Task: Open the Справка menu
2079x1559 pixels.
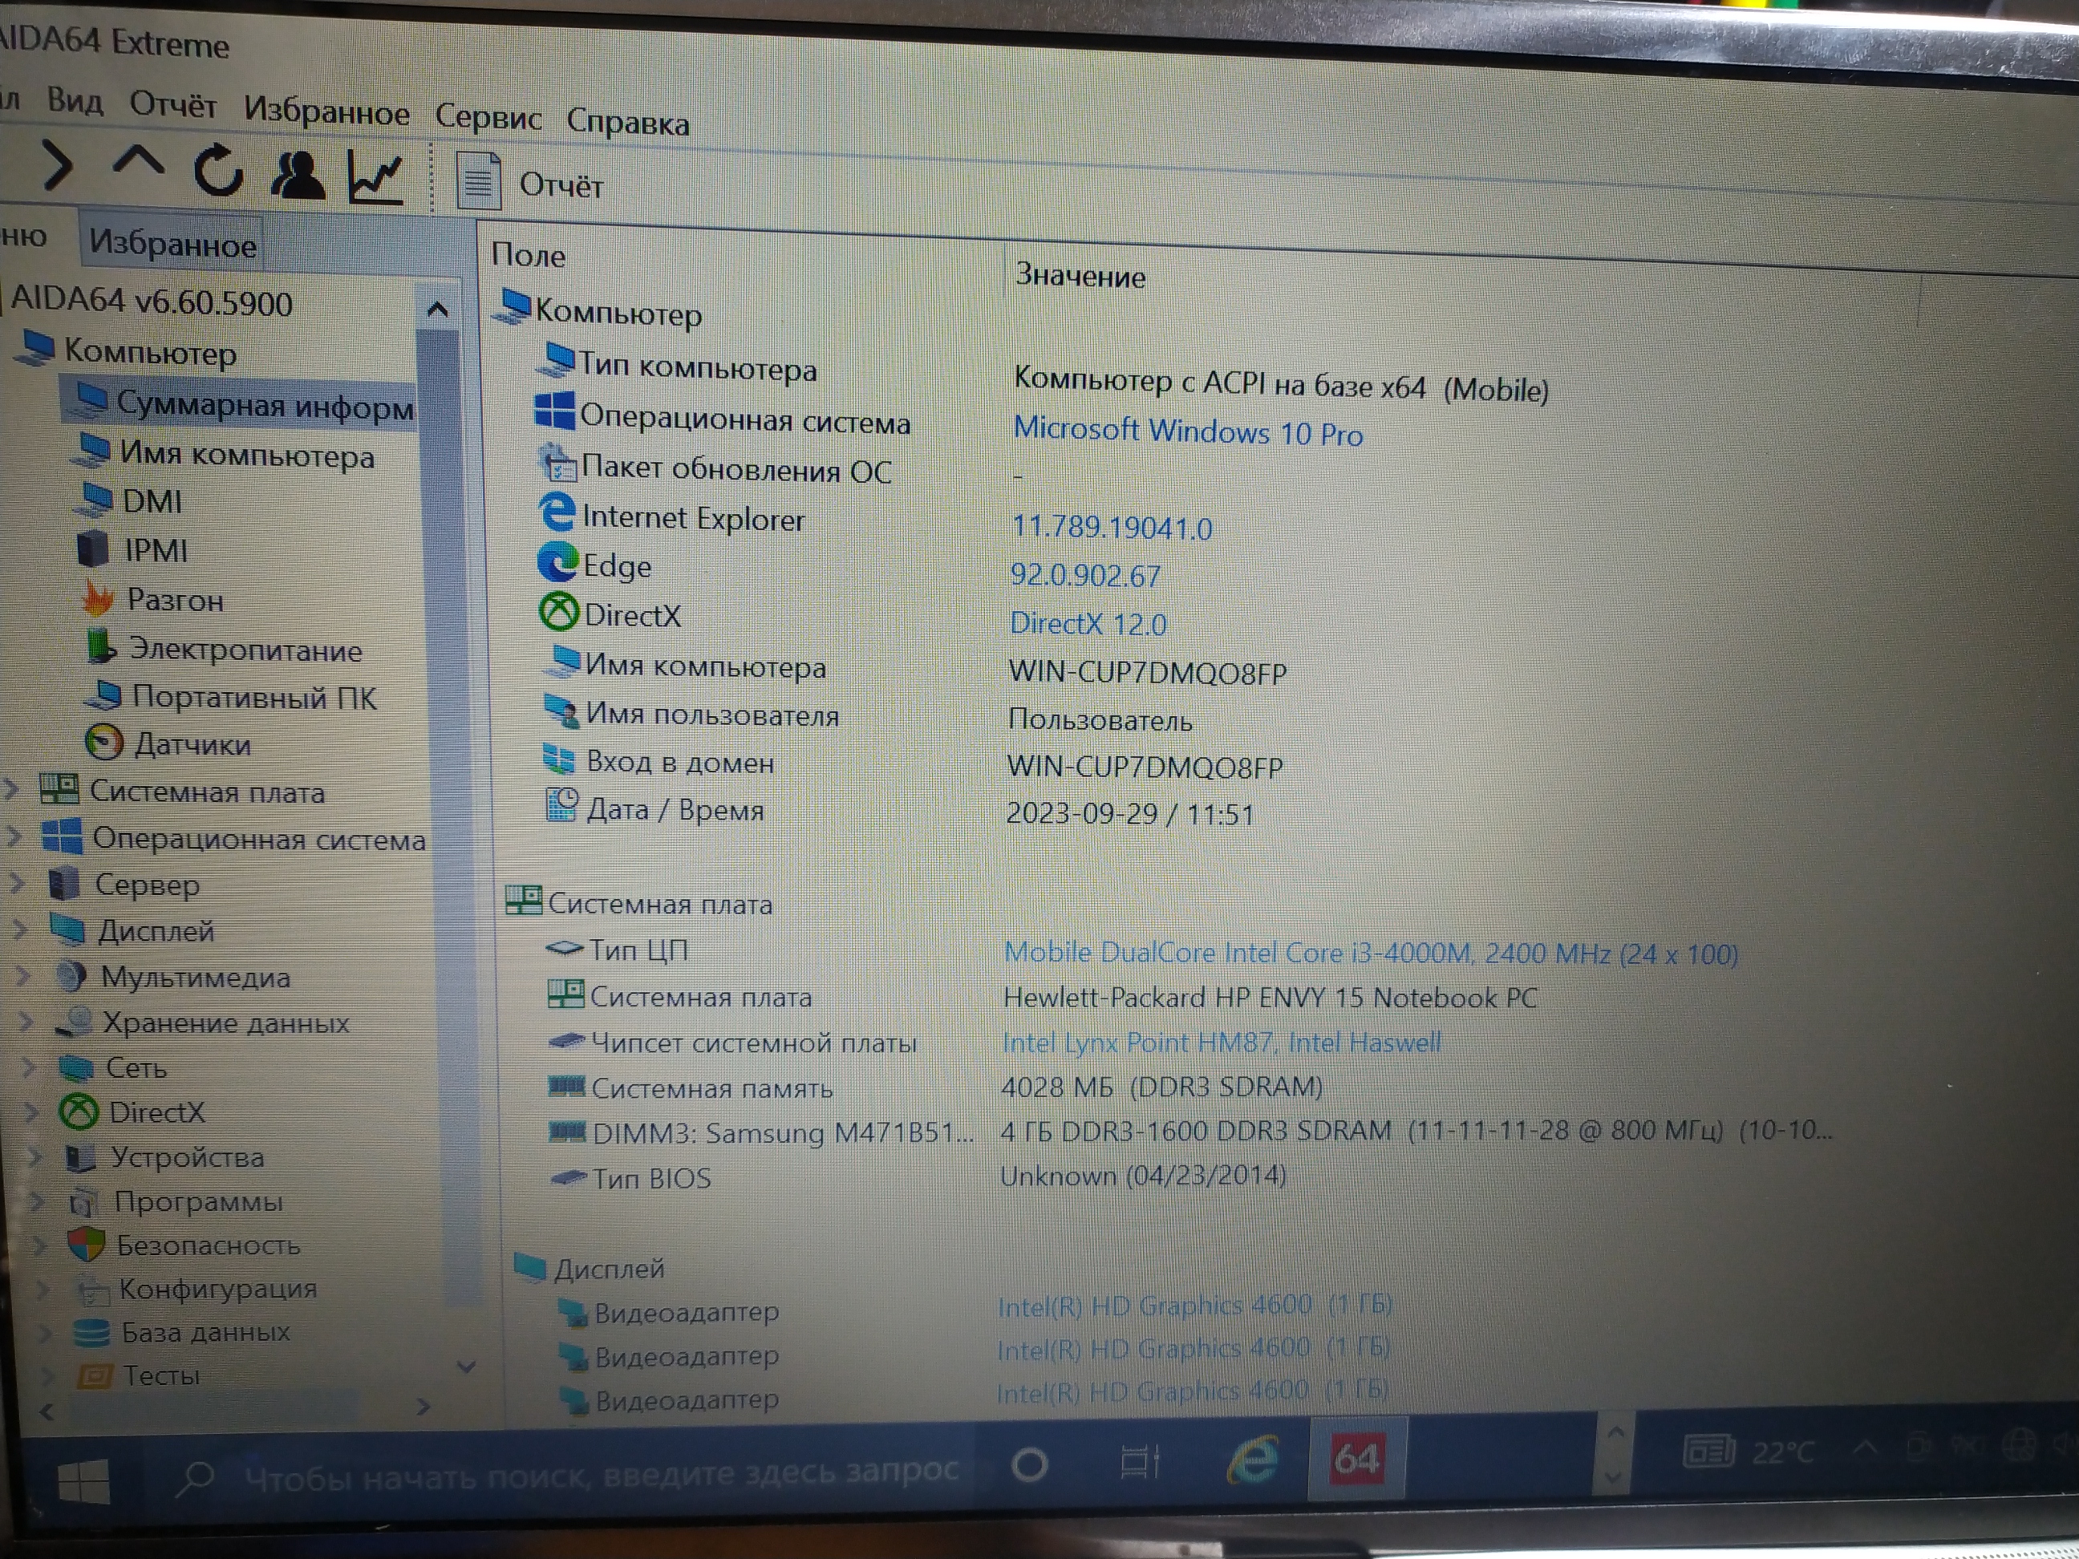Action: pos(628,122)
